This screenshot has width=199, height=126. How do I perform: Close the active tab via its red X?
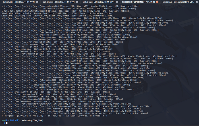coord(157,2)
